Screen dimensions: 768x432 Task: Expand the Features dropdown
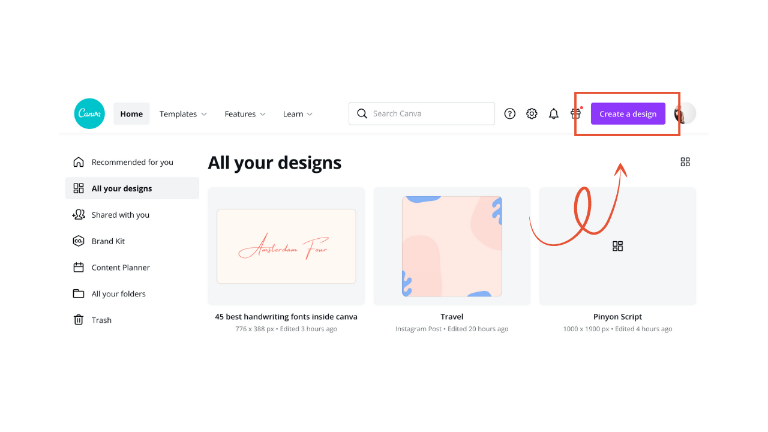pos(245,113)
